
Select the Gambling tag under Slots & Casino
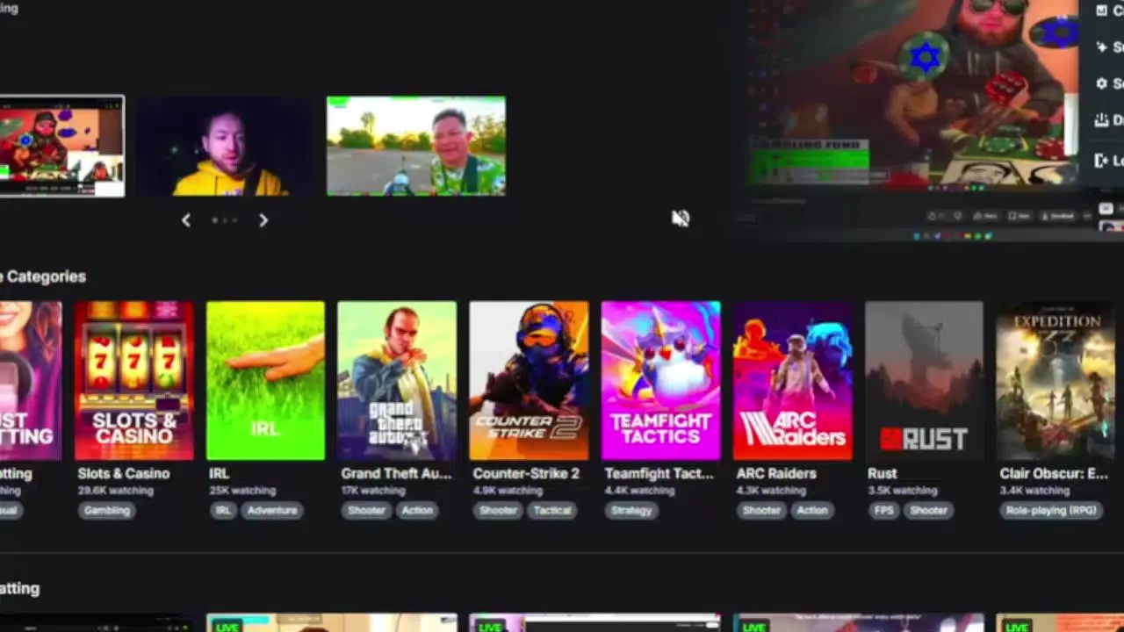106,510
